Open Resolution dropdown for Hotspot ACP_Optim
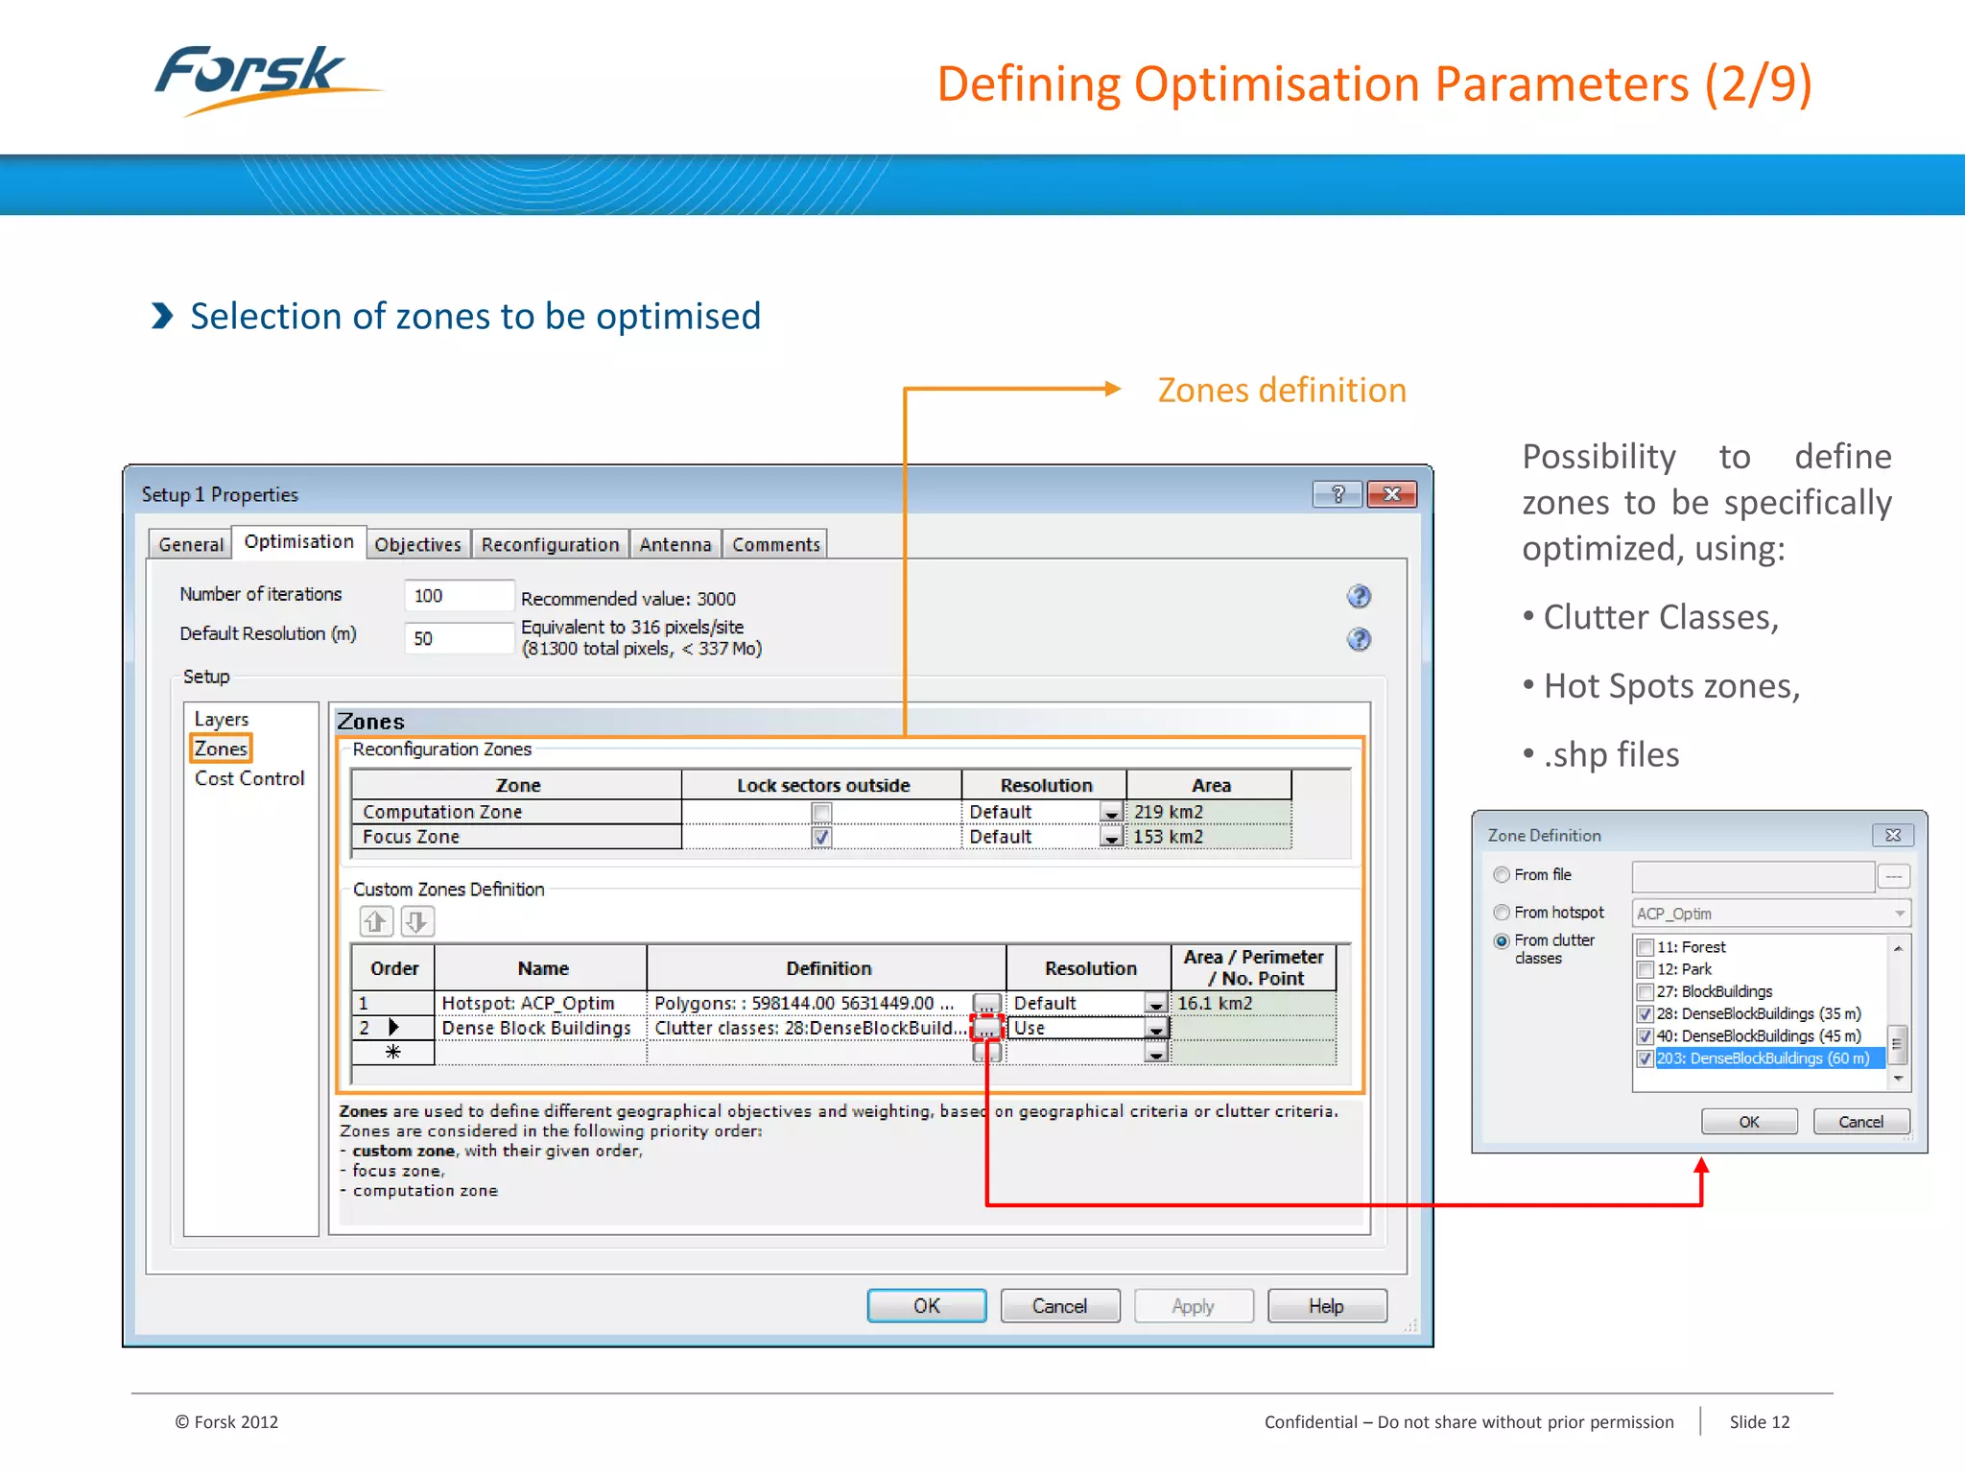Screen dimensions: 1965x1474 [x=1156, y=1004]
